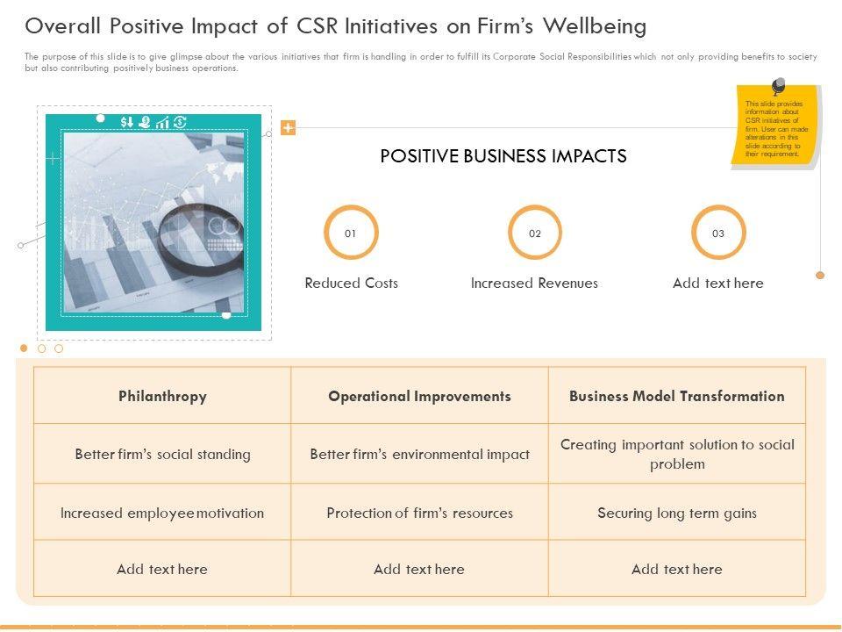Click the Operational Improvements column header
Image resolution: width=842 pixels, height=632 pixels.
419,396
